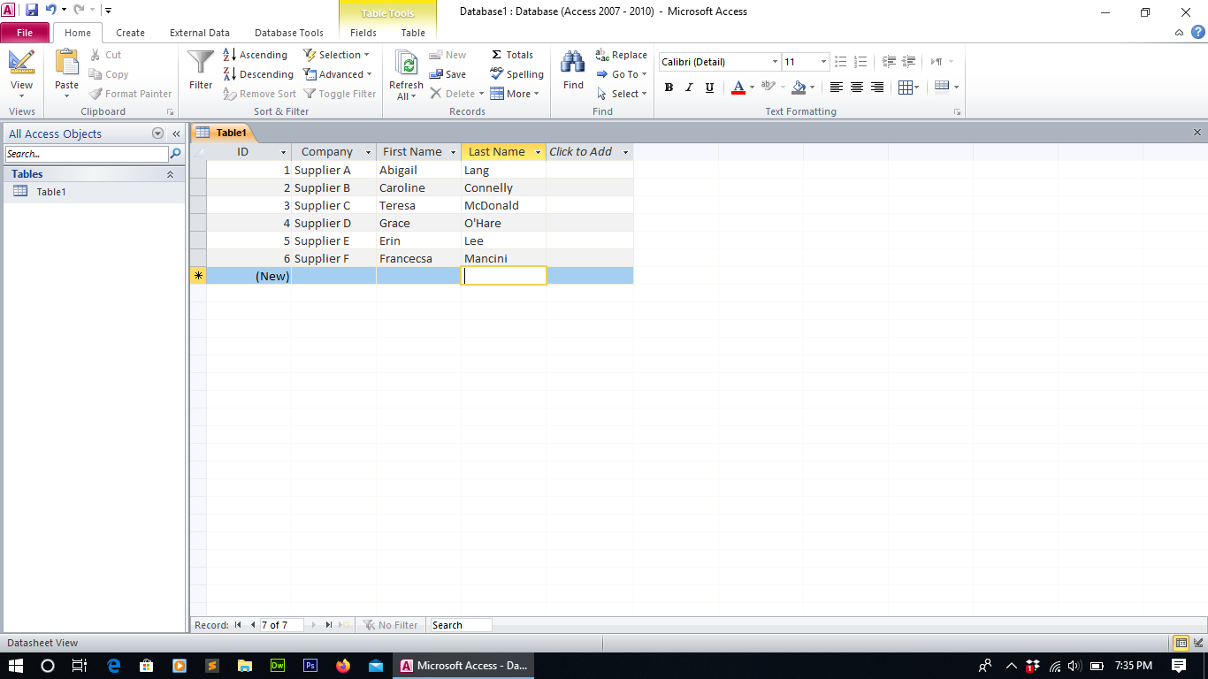Click Undo in Quick Access Toolbar
The height and width of the screenshot is (679, 1208).
point(50,11)
